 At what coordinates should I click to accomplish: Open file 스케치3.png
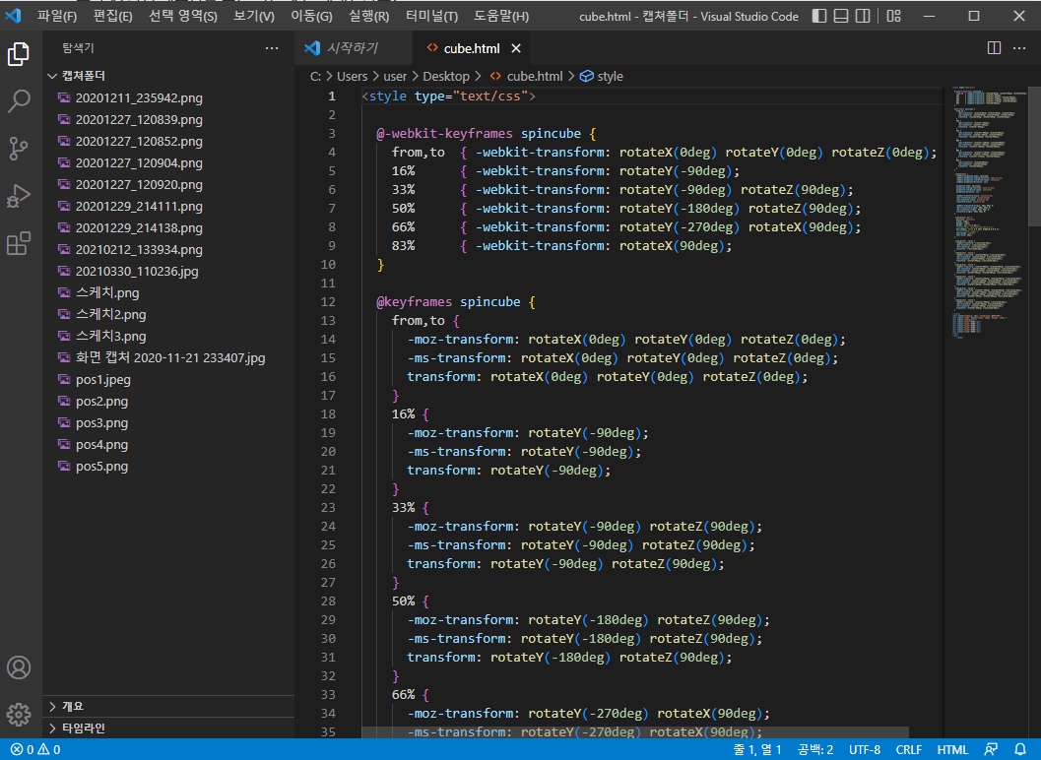168,337
